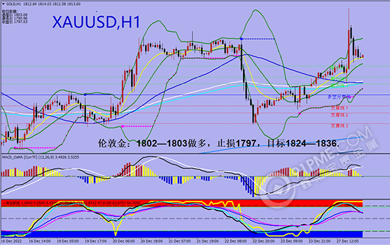Open the chart menu triangle beside GOLD,H1
390x245 pixels.
click(x=3, y=4)
